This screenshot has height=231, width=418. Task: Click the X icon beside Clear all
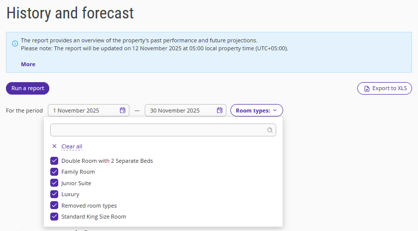pos(54,146)
